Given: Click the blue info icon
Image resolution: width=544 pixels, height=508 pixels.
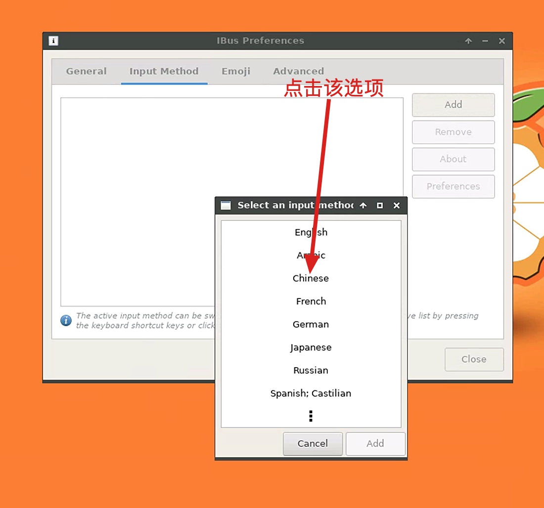Looking at the screenshot, I should pos(66,320).
